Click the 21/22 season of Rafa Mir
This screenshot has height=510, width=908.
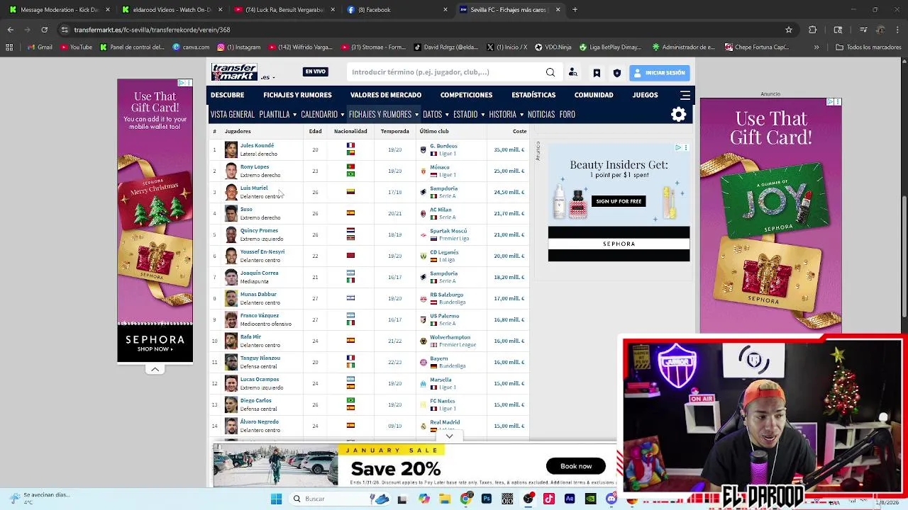pyautogui.click(x=394, y=341)
